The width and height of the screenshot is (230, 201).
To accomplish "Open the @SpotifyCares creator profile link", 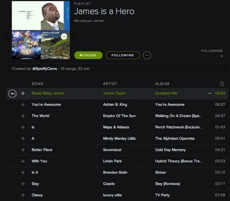I will [x=45, y=69].
